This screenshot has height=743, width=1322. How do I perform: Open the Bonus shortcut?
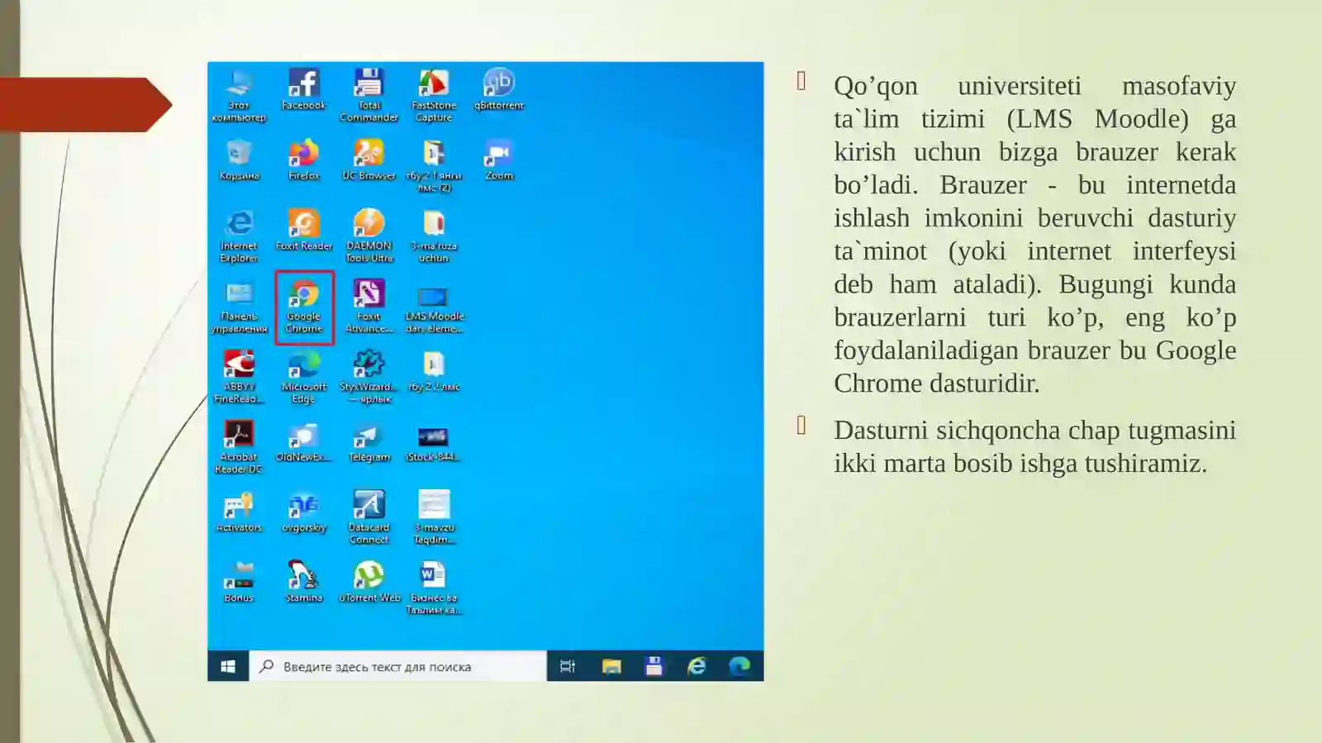point(239,581)
